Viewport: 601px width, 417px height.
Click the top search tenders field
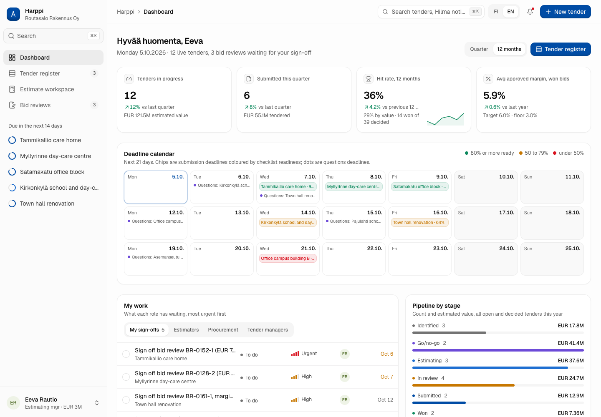[x=431, y=12]
